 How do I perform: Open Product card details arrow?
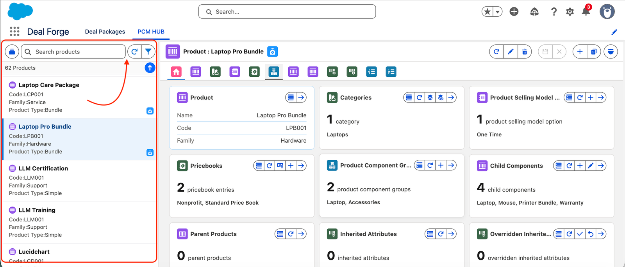pyautogui.click(x=301, y=97)
